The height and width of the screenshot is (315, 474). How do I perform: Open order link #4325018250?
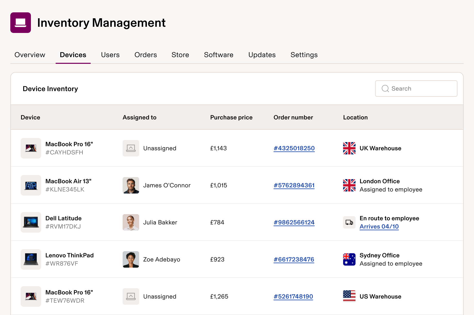click(294, 148)
